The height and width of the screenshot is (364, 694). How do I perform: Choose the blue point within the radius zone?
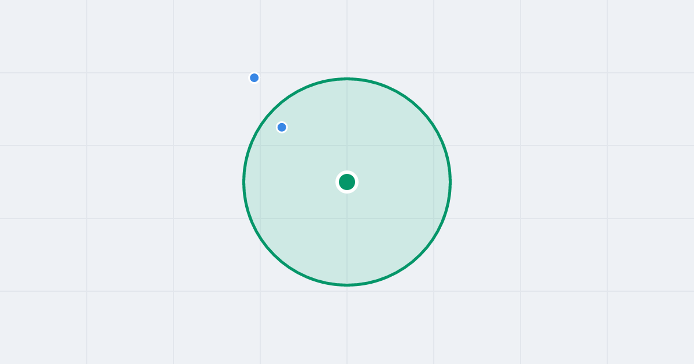coord(282,127)
